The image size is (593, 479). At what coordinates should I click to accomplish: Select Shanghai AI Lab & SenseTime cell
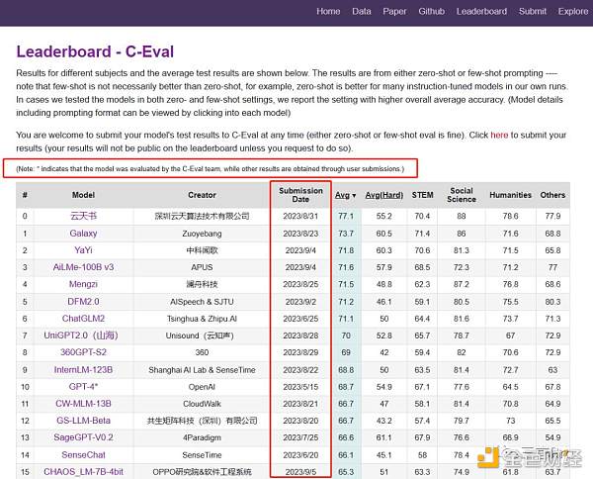(202, 370)
